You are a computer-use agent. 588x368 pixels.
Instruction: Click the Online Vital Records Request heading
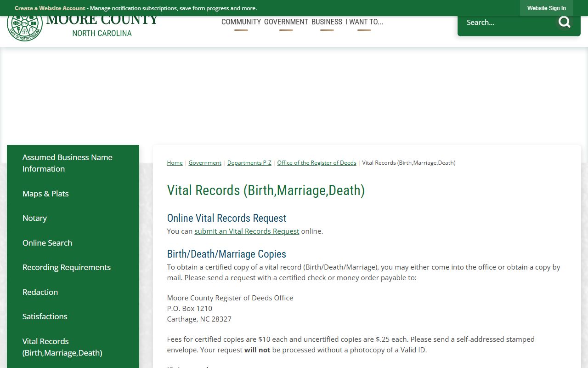pos(226,218)
